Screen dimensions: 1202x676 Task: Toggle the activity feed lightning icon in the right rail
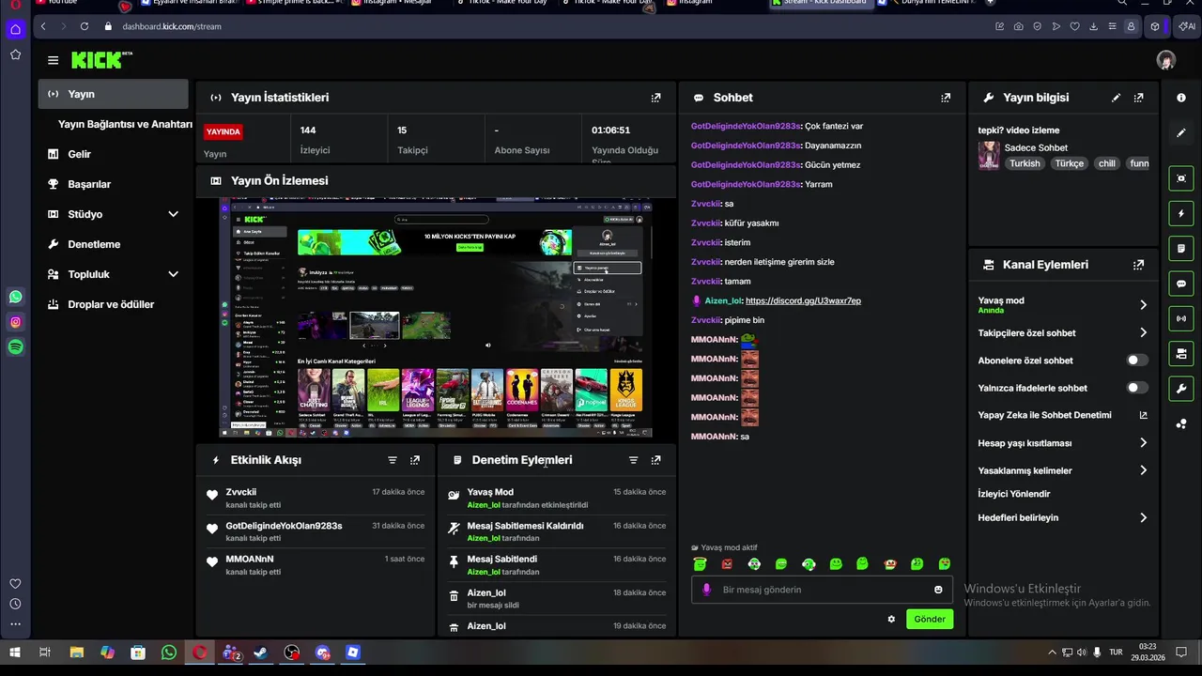[x=1181, y=213]
